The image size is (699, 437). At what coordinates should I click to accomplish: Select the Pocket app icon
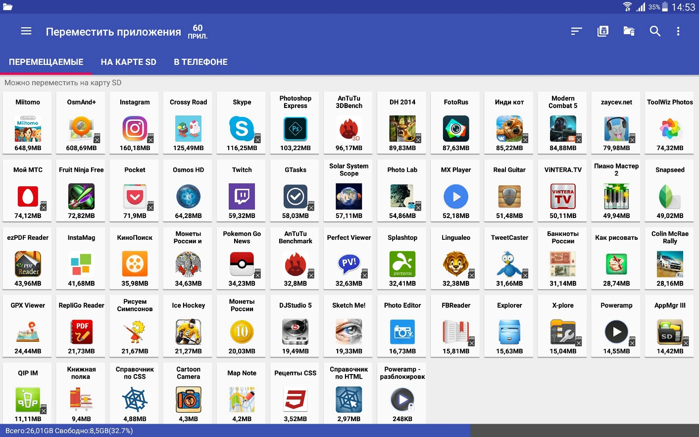click(135, 197)
